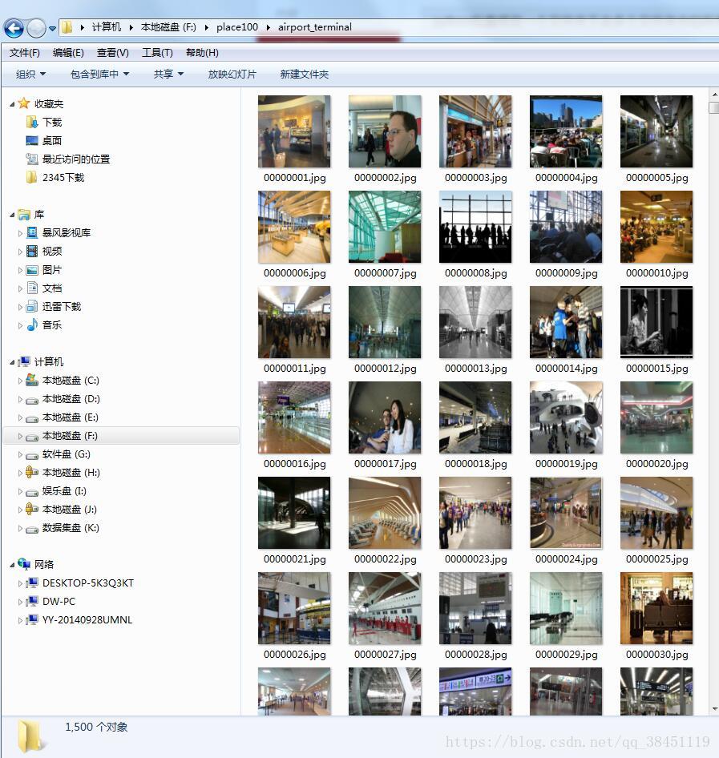719x758 pixels.
Task: Select thumbnail 00000017.jpg
Action: [385, 417]
